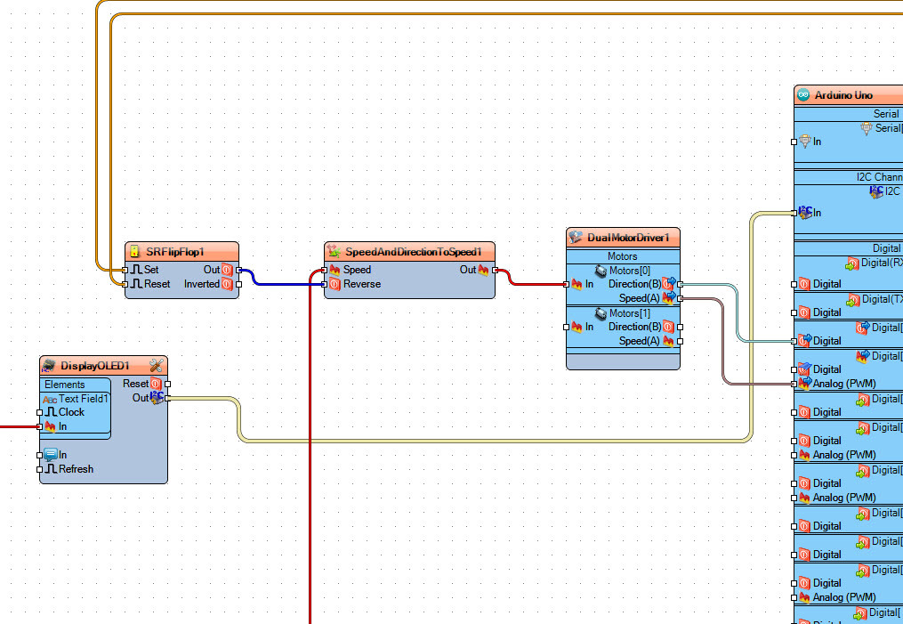Click the Motors[1] motor icon
903x624 pixels.
601,312
